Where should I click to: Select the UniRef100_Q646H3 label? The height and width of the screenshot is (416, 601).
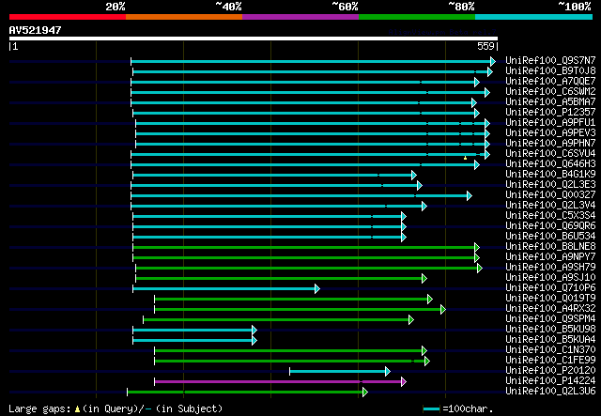[x=550, y=163]
